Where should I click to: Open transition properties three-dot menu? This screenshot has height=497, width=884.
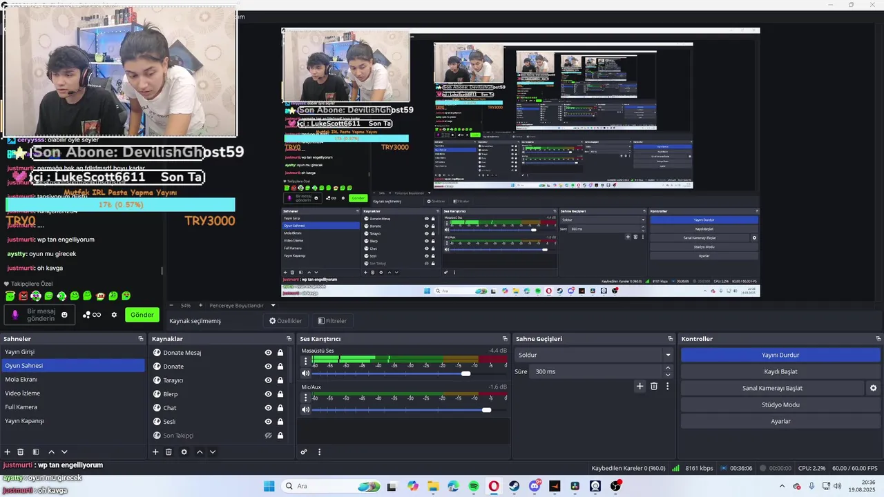click(x=667, y=387)
